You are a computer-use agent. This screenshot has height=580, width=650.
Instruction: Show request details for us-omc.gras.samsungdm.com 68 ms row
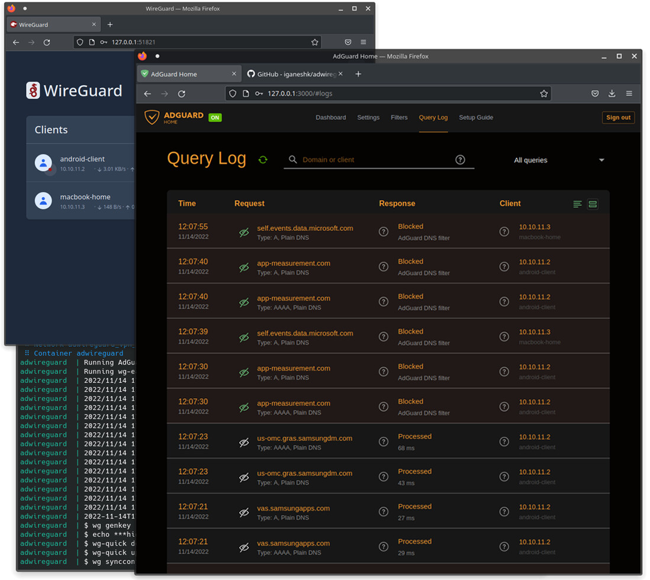384,442
